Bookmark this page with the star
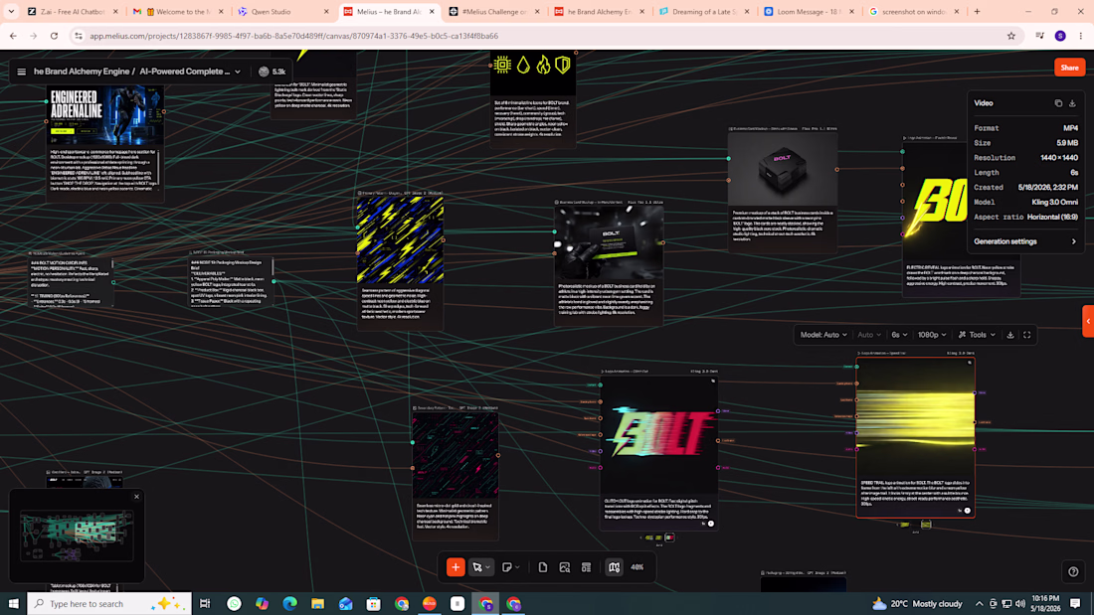1094x615 pixels. pos(1011,36)
